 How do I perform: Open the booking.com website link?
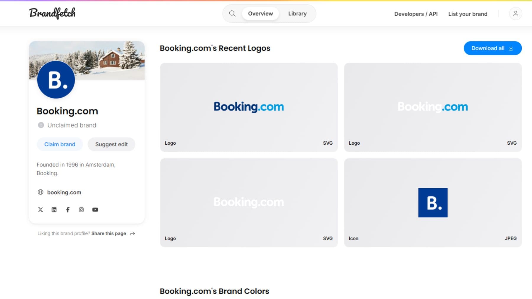coord(64,192)
